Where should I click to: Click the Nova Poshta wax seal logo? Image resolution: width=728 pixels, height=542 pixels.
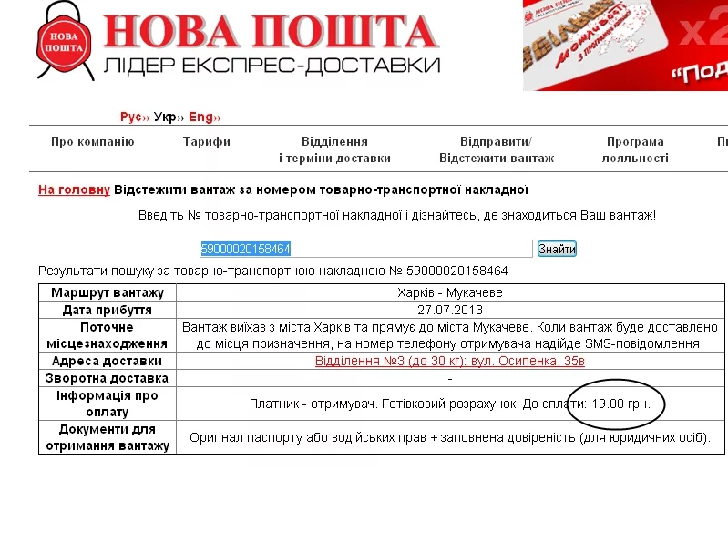[x=64, y=41]
